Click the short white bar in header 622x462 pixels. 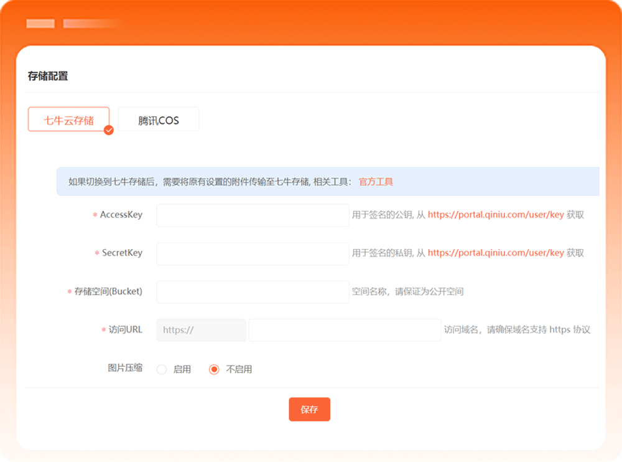[40, 24]
